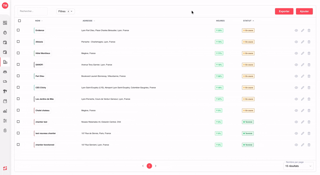This screenshot has width=320, height=175.
Task: Click the red app logo at sidebar bottom
Action: point(5,168)
